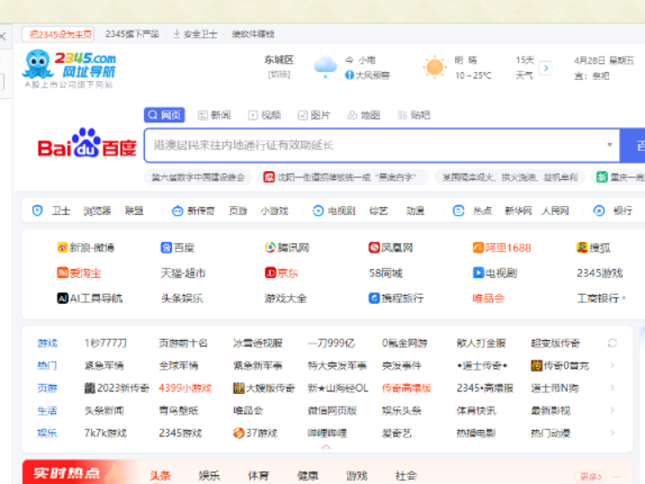Click the sunny weather icon
The width and height of the screenshot is (645, 484).
point(434,67)
